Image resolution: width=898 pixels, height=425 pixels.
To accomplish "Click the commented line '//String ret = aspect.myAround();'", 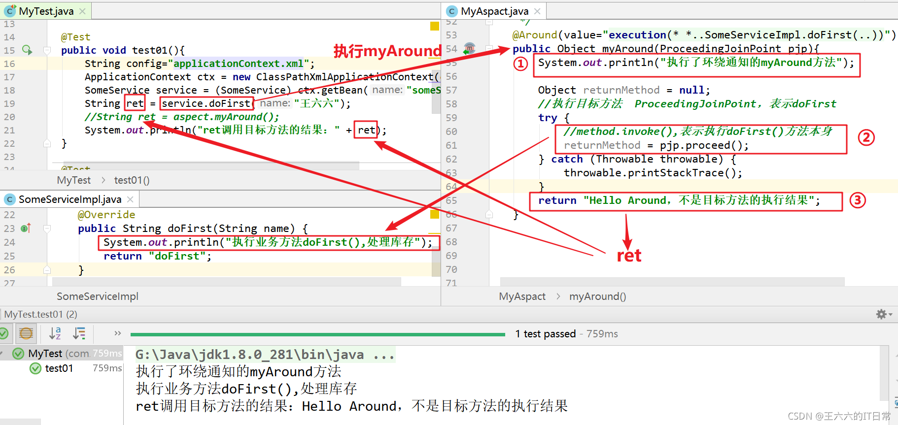I will point(182,117).
